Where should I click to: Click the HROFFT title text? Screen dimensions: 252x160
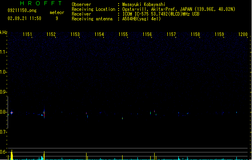[x=41, y=3]
